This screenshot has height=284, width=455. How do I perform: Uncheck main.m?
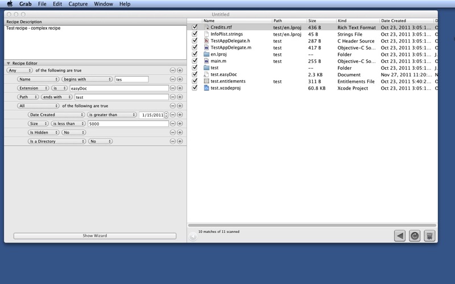point(195,61)
